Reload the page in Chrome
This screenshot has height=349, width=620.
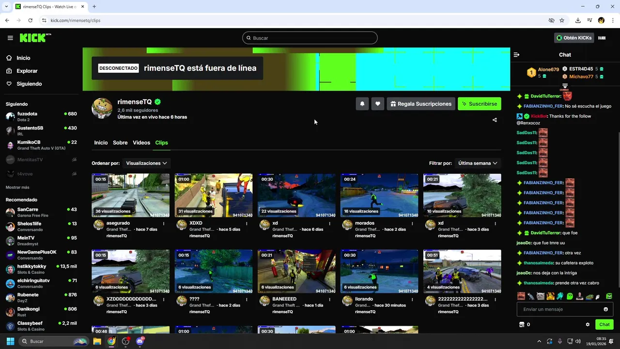point(30,20)
